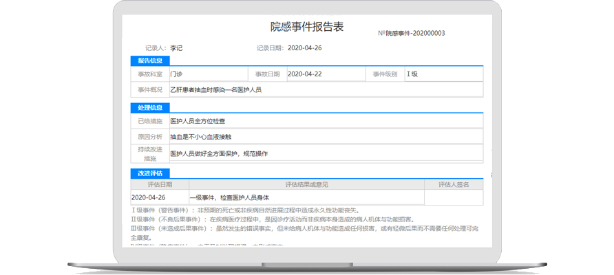Click the 评估结果或意见 cell with 一级事件 text
This screenshot has height=275, width=614.
point(306,198)
